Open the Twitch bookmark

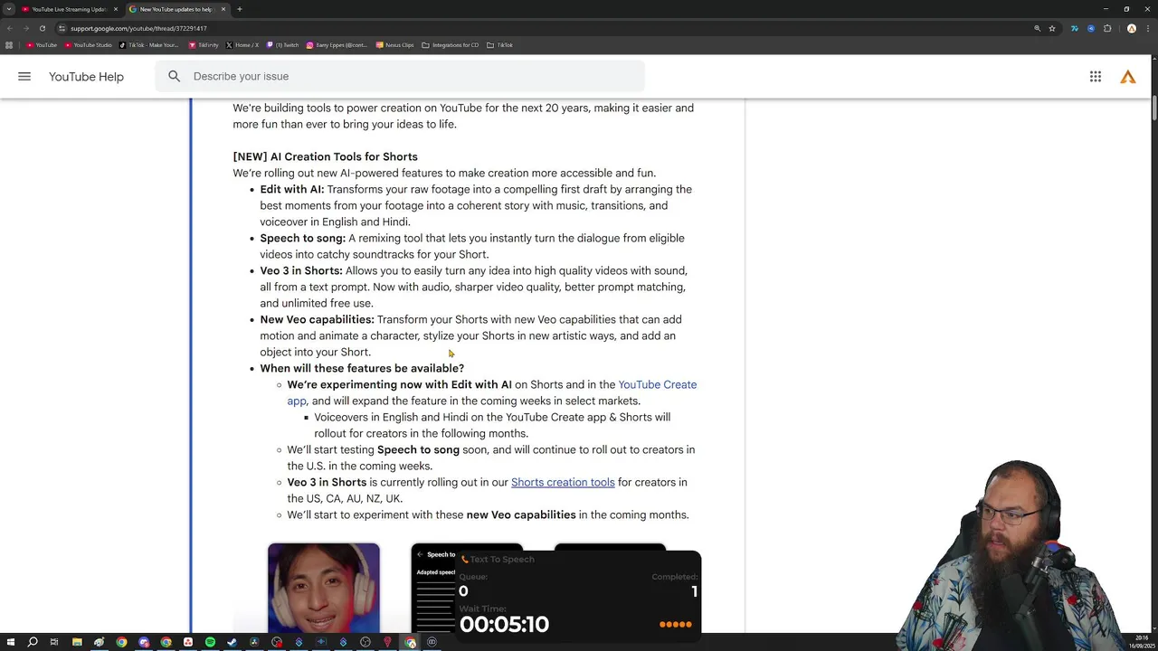282,45
